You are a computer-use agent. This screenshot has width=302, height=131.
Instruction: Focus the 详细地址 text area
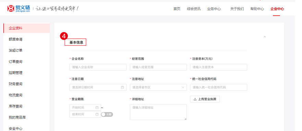coord(158,112)
